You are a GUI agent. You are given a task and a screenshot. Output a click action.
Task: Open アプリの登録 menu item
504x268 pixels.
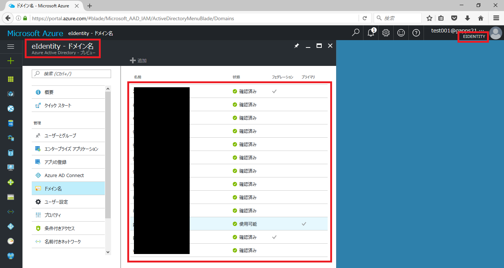(68, 162)
